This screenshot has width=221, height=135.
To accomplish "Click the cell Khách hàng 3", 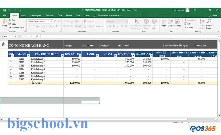I will click(x=47, y=66).
